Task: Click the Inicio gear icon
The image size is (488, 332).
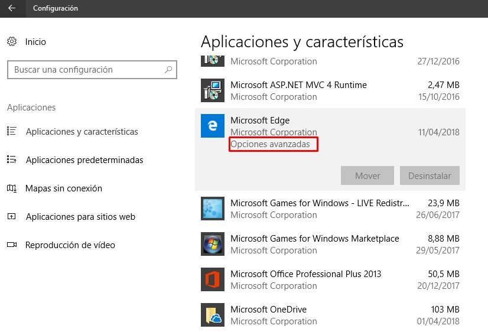Action: pos(12,41)
